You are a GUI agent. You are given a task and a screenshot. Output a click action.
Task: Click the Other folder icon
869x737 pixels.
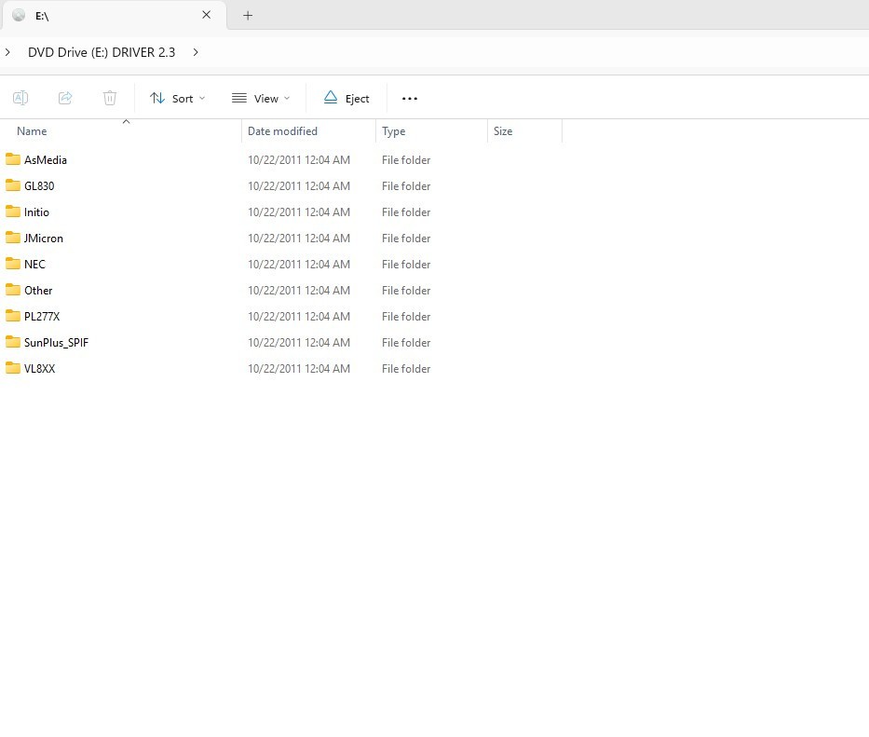coord(13,290)
